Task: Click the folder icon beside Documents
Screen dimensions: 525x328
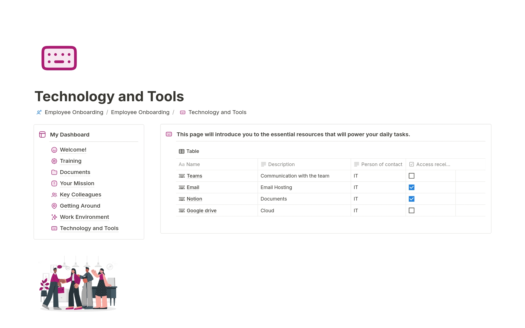Action: 54,172
